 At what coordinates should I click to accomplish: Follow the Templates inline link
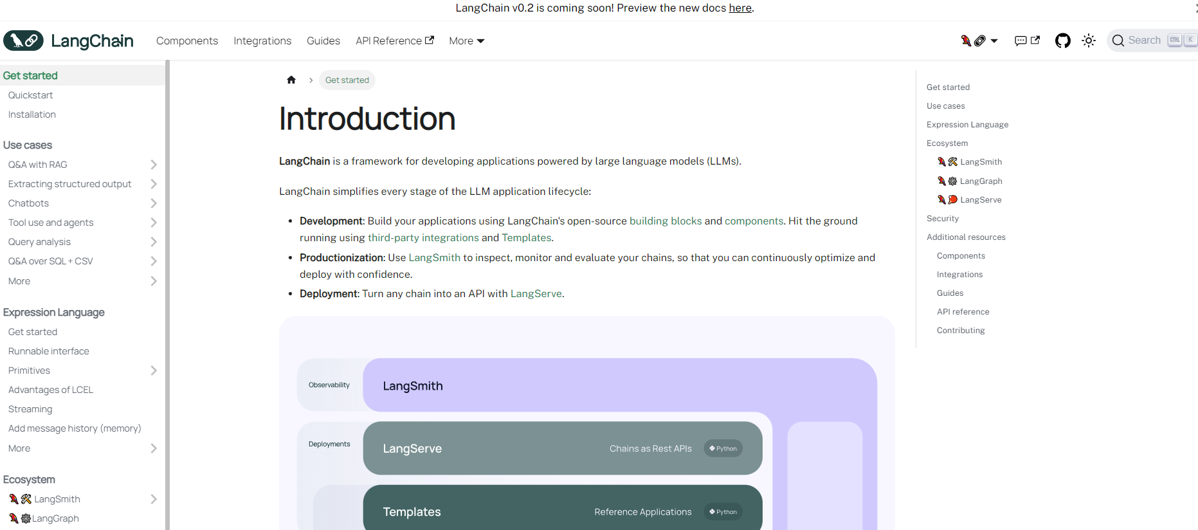click(527, 237)
